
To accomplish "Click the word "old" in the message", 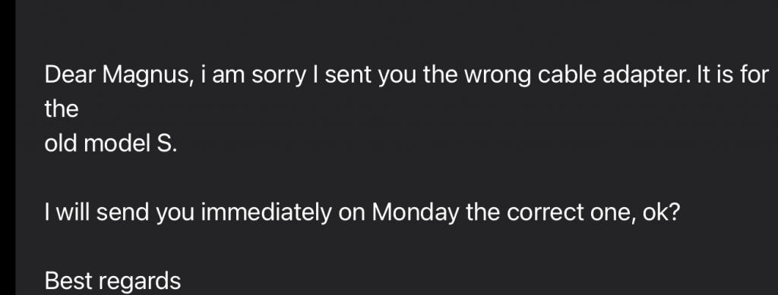I will tap(61, 143).
